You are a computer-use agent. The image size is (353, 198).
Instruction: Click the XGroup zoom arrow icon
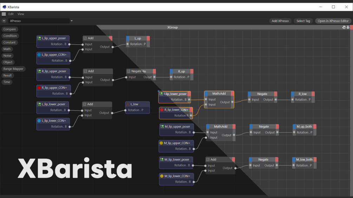click(348, 27)
